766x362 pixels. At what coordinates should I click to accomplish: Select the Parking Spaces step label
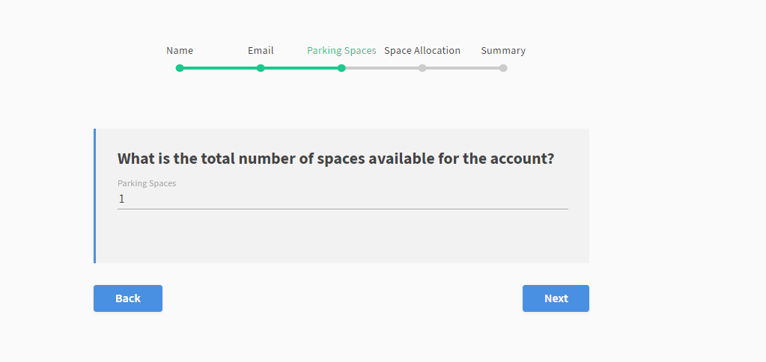pos(341,51)
